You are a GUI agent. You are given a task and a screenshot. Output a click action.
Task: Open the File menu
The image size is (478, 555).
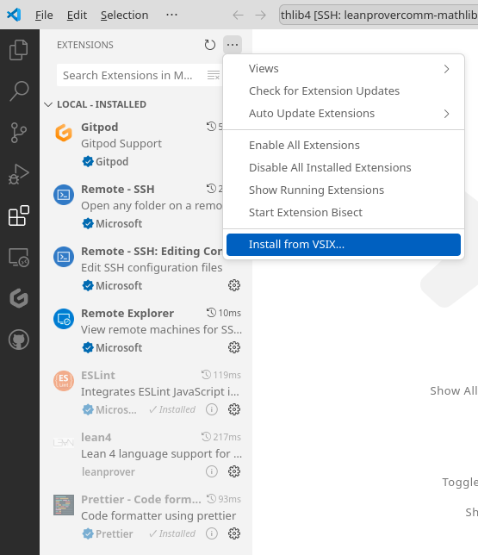[44, 16]
